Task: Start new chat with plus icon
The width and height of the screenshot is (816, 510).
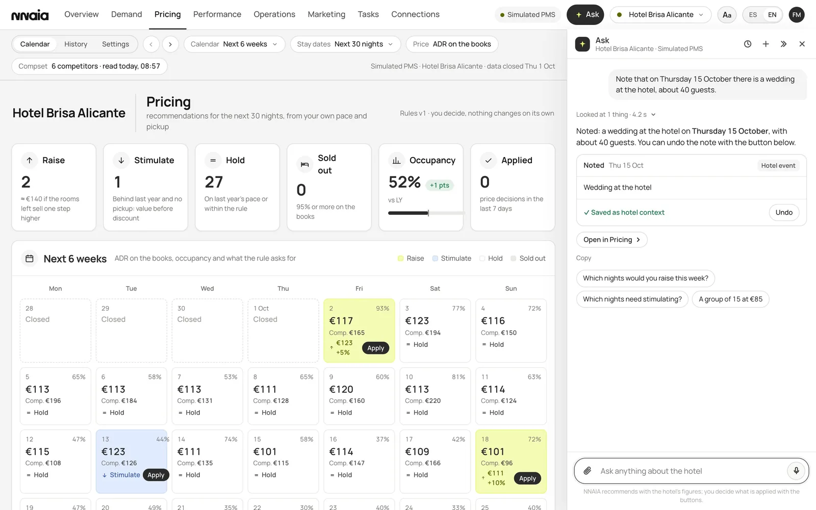Action: pos(766,44)
